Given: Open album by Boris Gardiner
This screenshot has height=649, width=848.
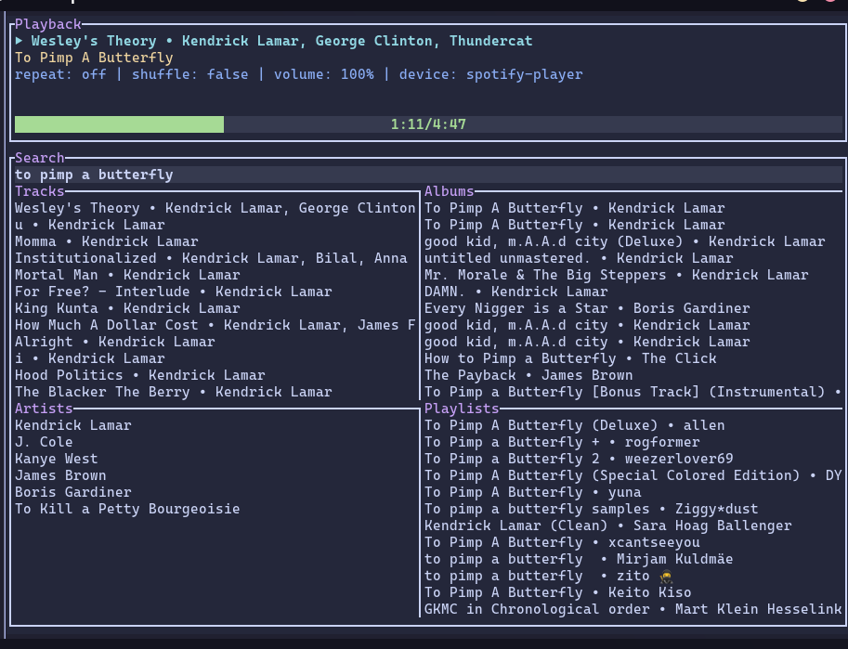Looking at the screenshot, I should click(587, 309).
